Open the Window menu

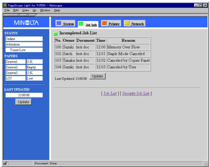click(45, 10)
